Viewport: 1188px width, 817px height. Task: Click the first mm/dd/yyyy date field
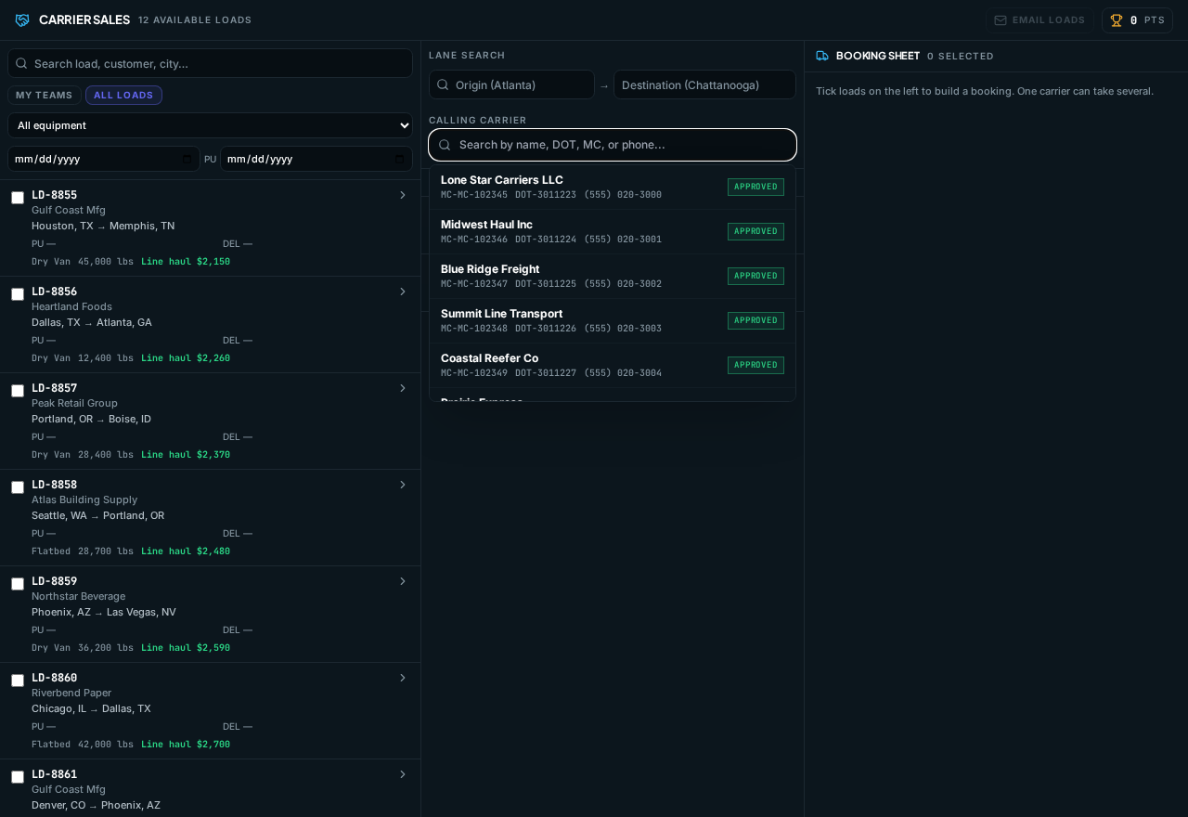(104, 159)
